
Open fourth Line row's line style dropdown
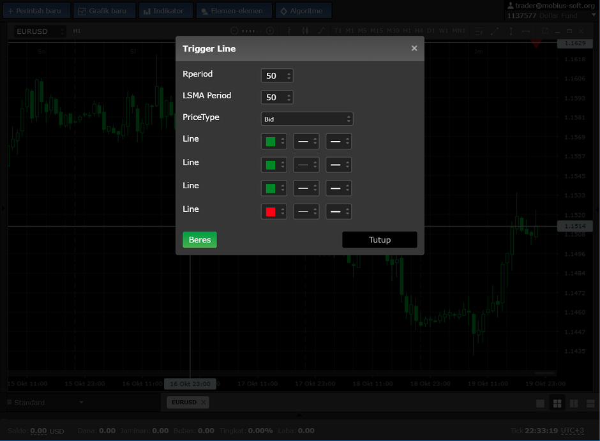pyautogui.click(x=306, y=211)
